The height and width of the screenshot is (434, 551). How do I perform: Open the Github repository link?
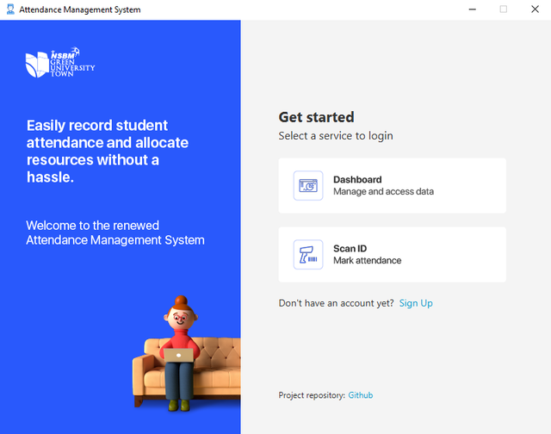[360, 395]
